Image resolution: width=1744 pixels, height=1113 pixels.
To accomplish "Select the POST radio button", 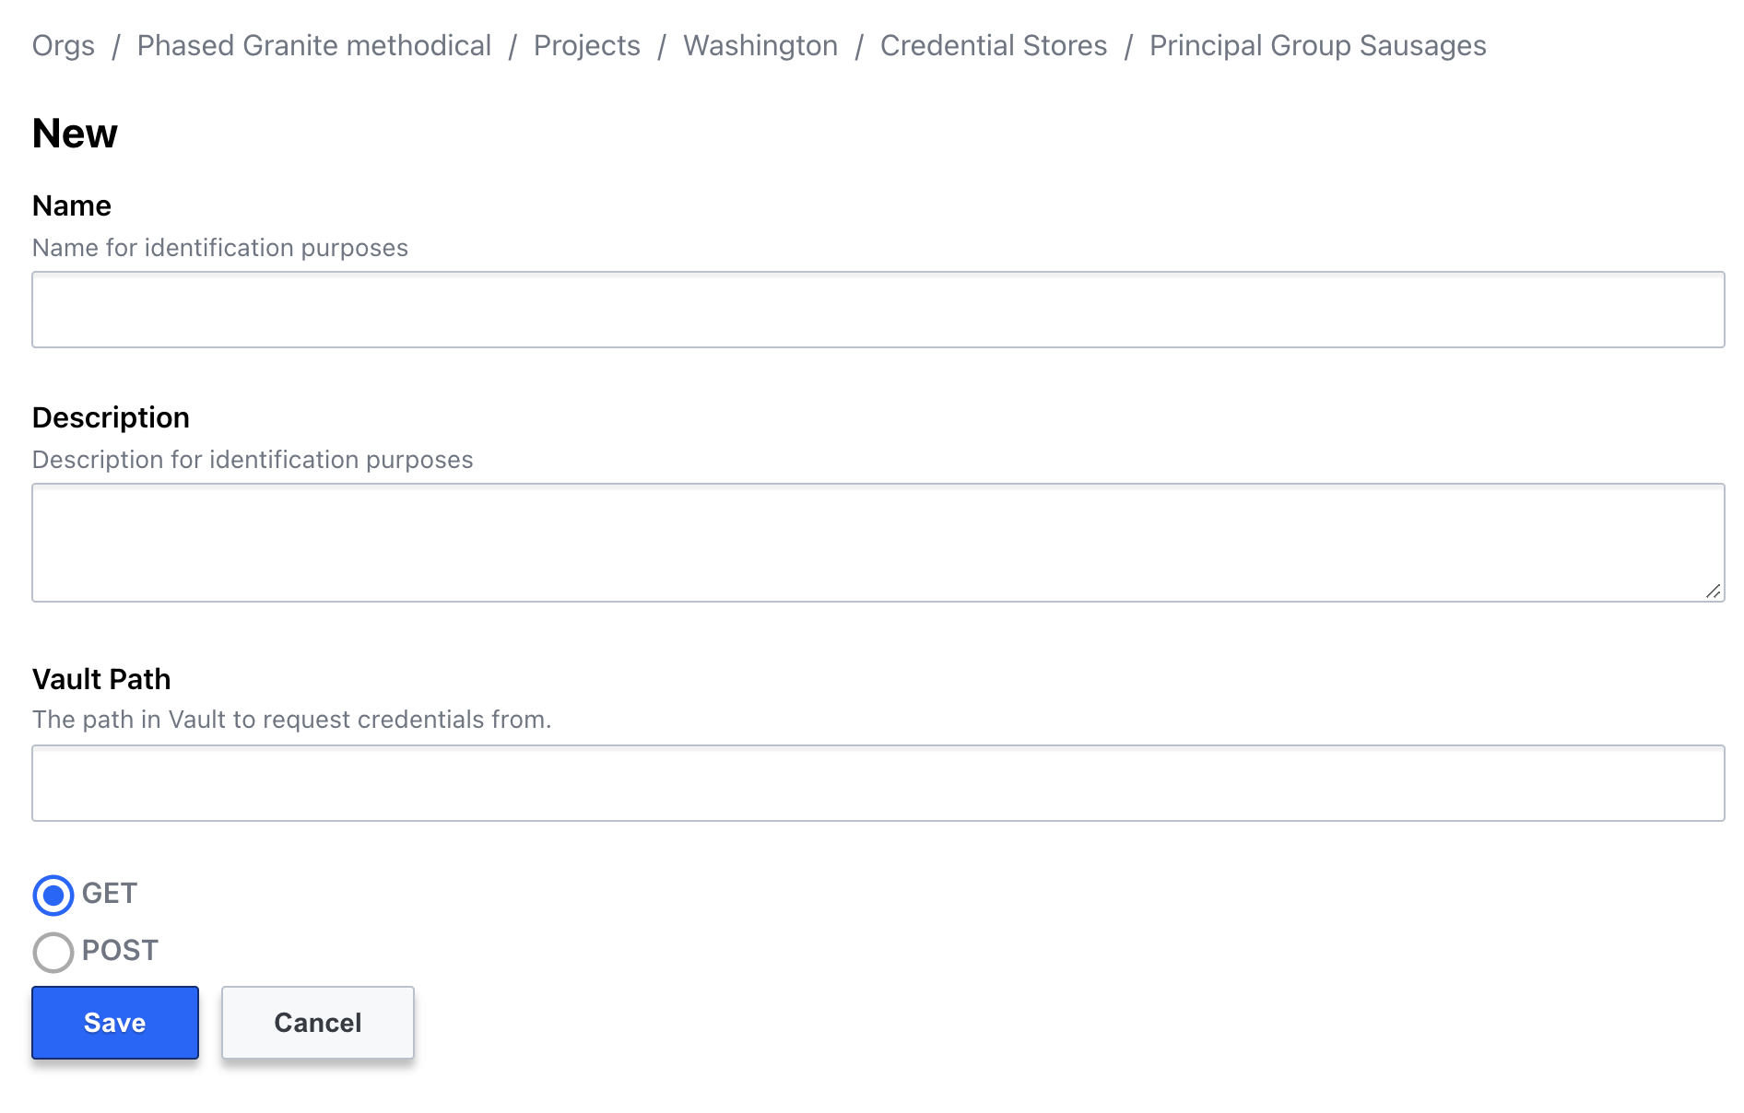I will [x=53, y=952].
